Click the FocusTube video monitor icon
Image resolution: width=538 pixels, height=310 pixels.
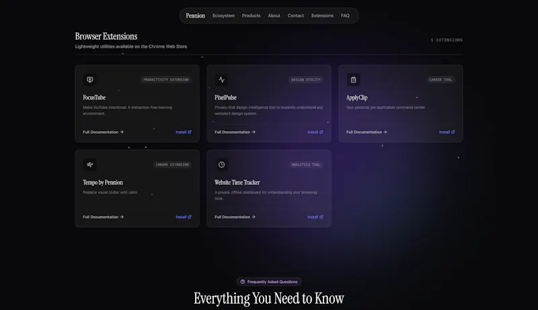[x=90, y=79]
